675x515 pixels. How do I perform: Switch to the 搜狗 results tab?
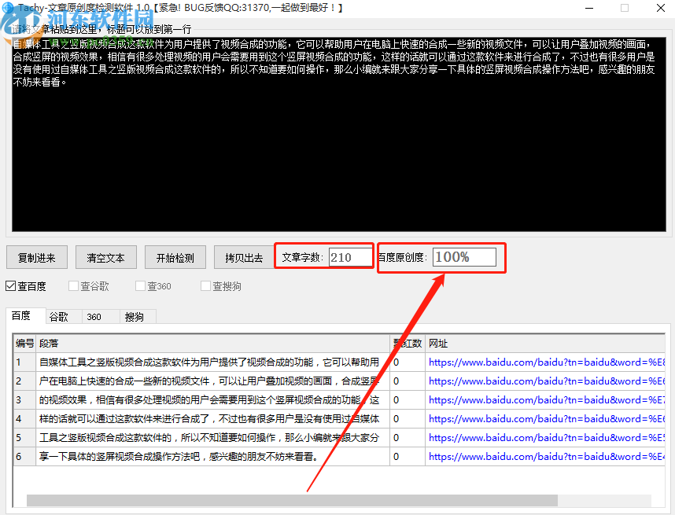tap(136, 316)
